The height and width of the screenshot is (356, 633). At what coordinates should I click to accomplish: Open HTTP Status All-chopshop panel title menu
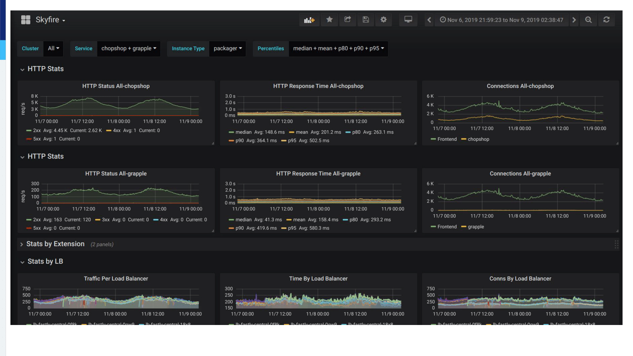pyautogui.click(x=116, y=86)
